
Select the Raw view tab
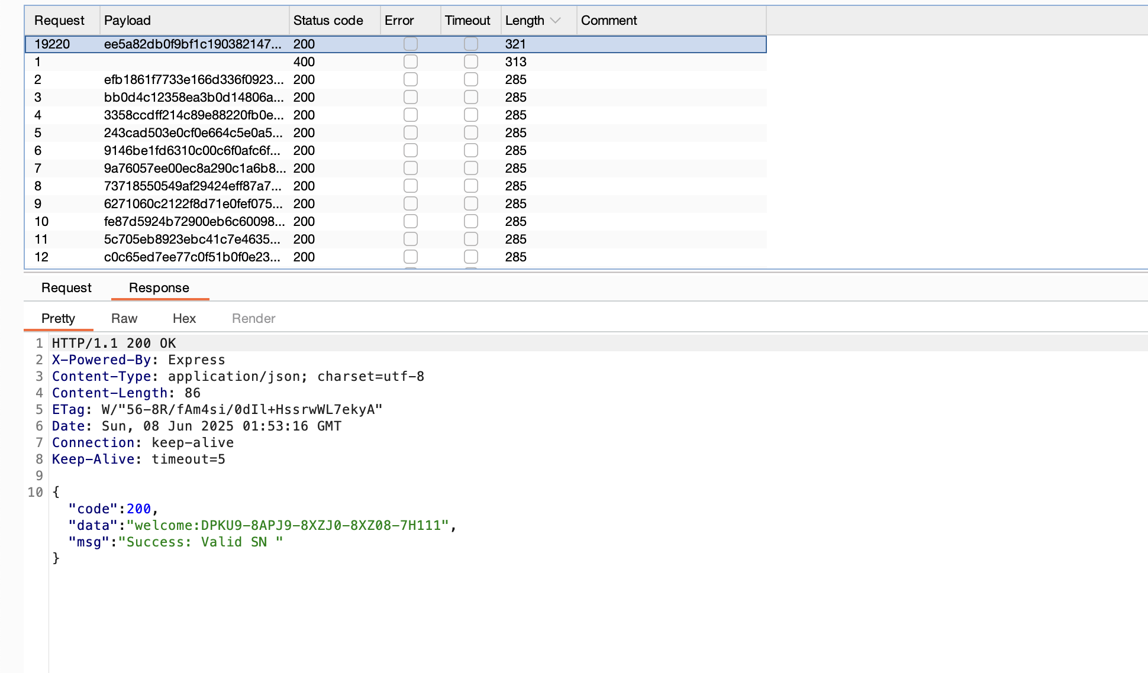coord(124,319)
